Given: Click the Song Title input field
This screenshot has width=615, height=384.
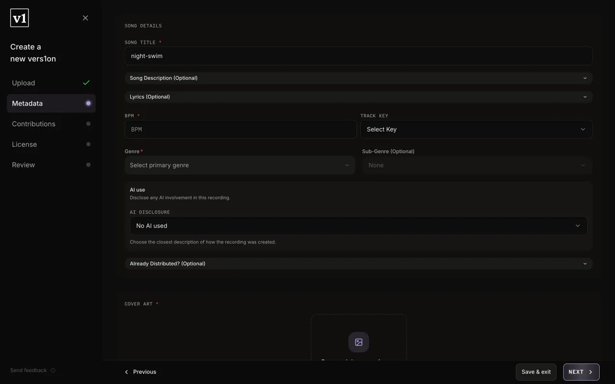Looking at the screenshot, I should tap(358, 56).
